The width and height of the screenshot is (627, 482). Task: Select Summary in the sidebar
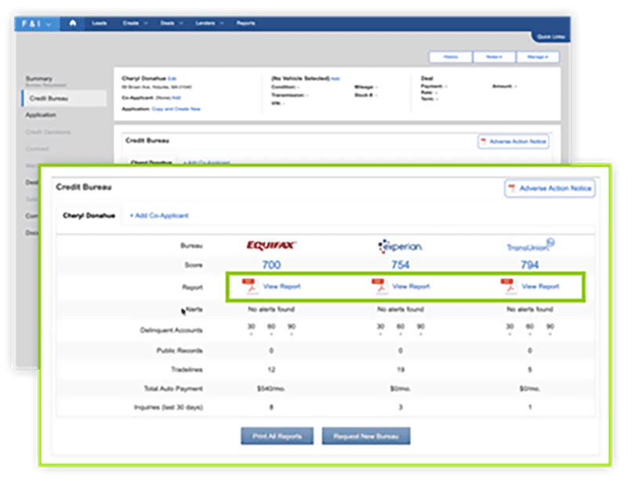coord(38,78)
